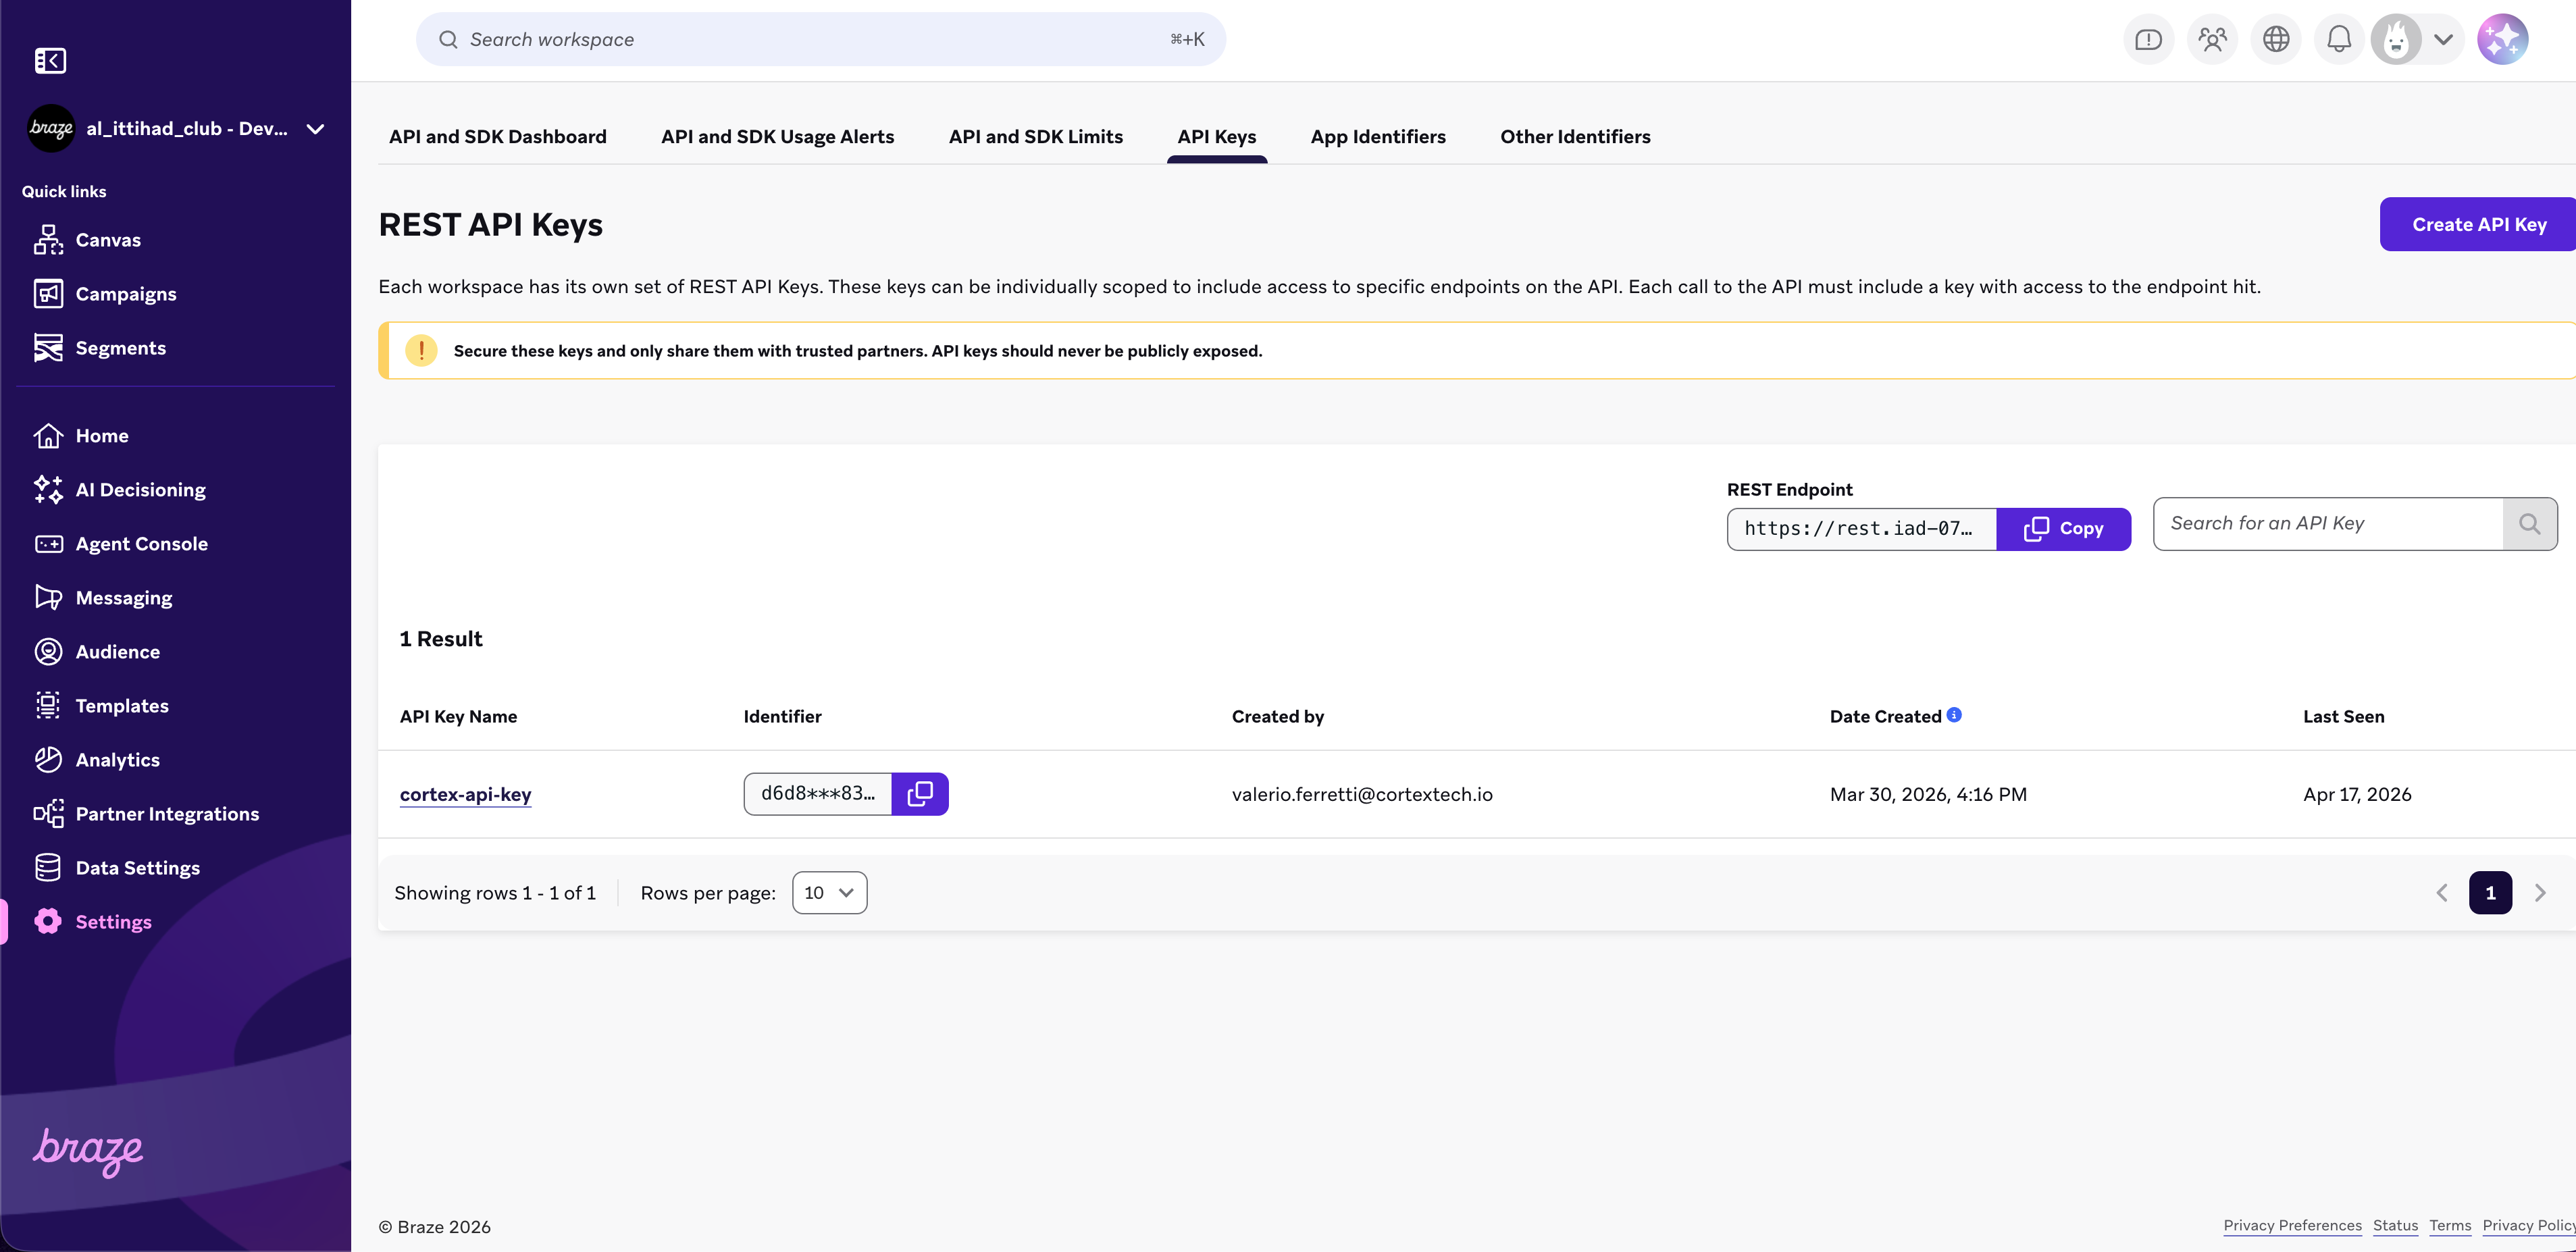Open AI Decisioning in sidebar
This screenshot has width=2576, height=1252.
[x=140, y=490]
